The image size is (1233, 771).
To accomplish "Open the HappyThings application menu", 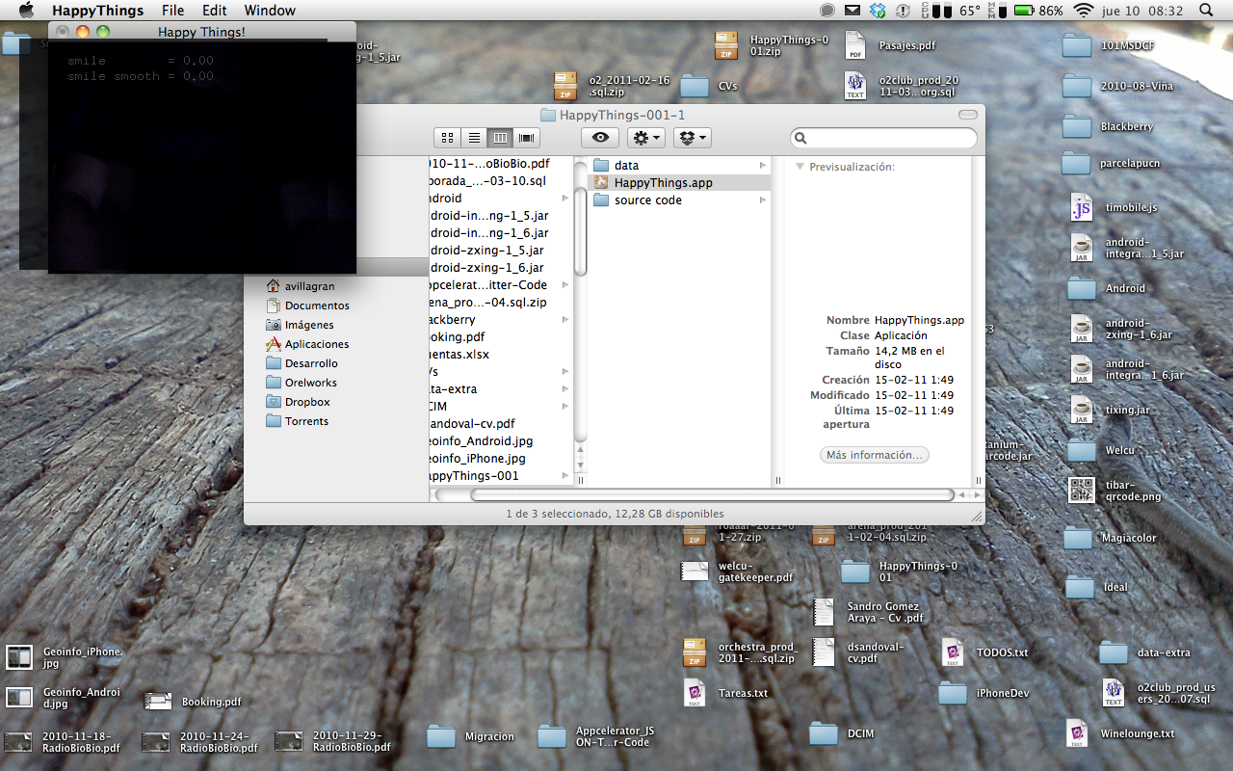I will 97,11.
